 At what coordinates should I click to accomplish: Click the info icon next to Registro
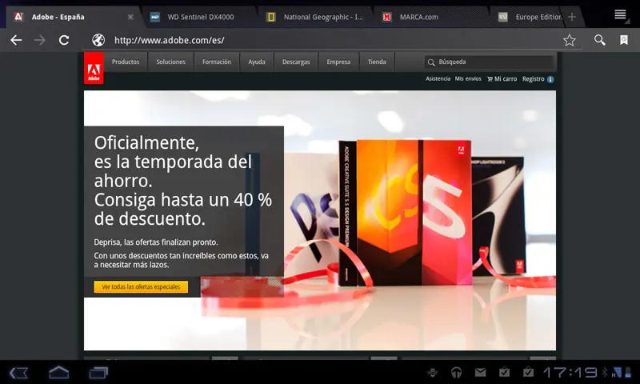point(550,79)
